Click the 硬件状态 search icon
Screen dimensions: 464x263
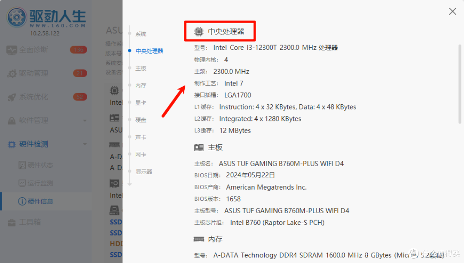coord(22,165)
